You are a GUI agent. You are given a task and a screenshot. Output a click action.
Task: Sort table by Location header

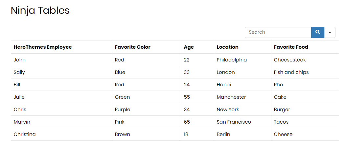(227, 47)
